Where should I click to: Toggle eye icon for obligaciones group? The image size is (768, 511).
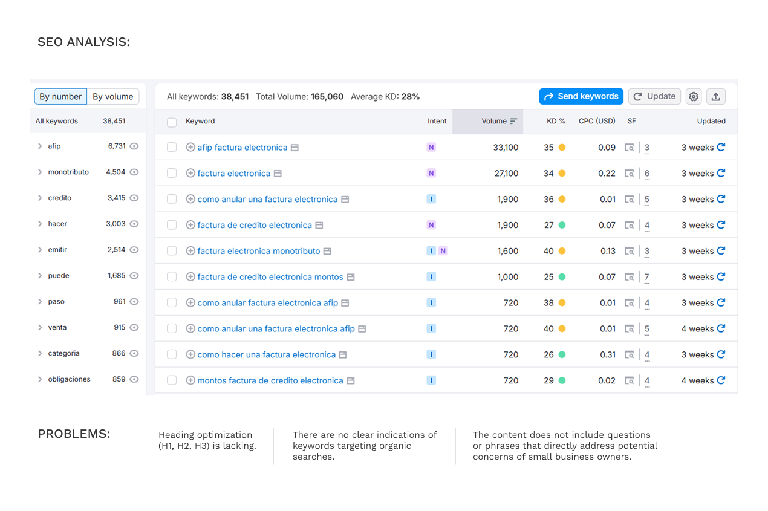134,380
